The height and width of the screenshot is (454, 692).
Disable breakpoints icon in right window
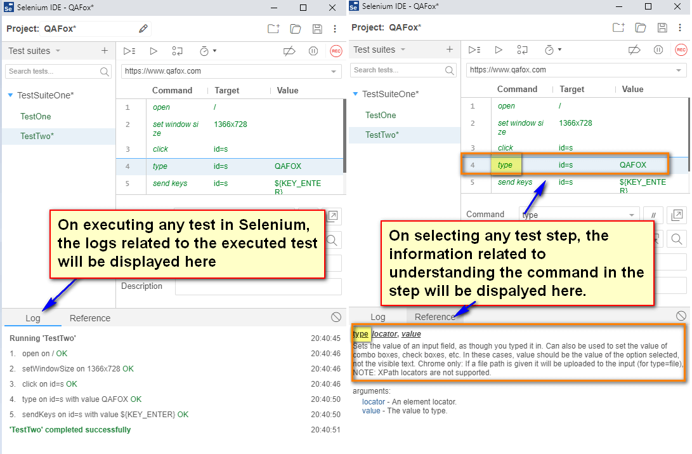(x=634, y=50)
